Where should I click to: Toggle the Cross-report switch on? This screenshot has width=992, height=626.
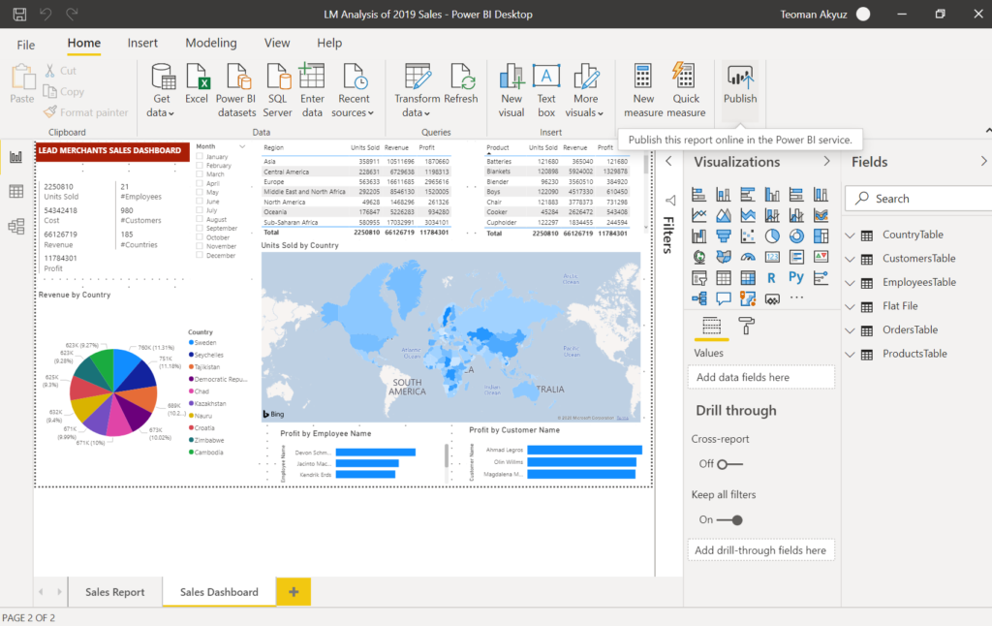(728, 464)
